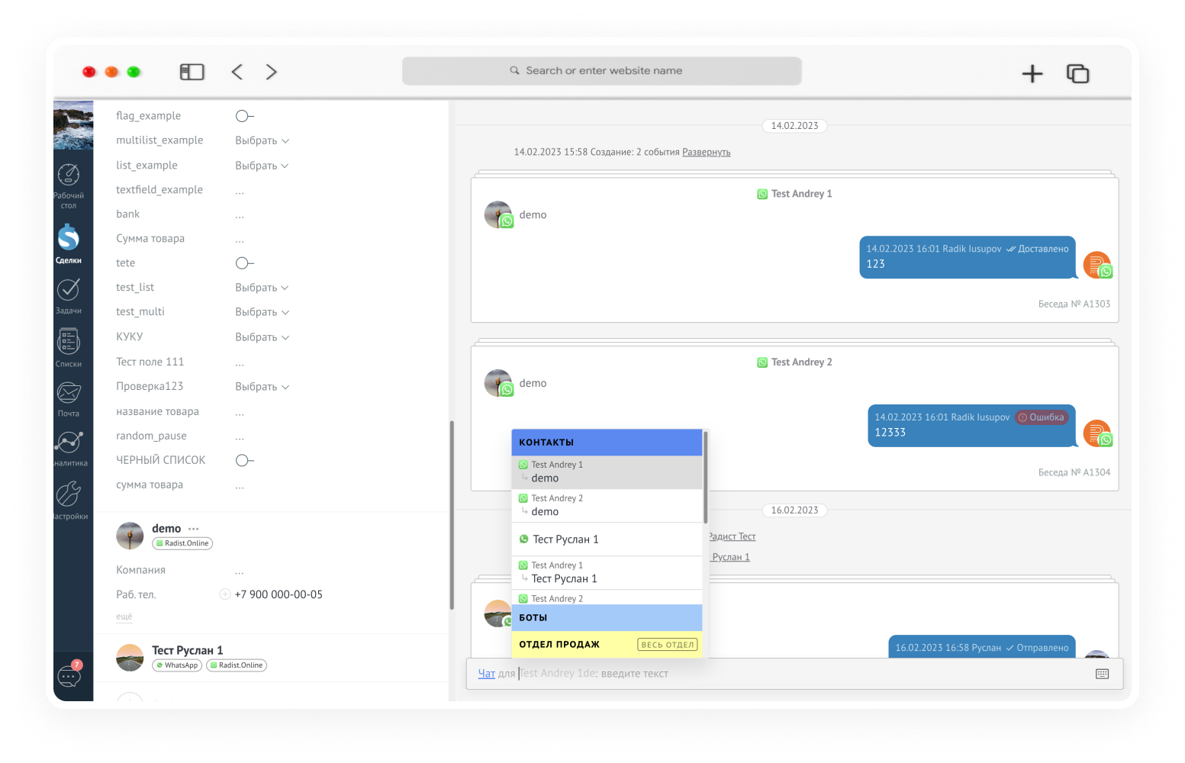This screenshot has height=763, width=1185.
Task: Open the Сделки section in sidebar
Action: [x=69, y=238]
